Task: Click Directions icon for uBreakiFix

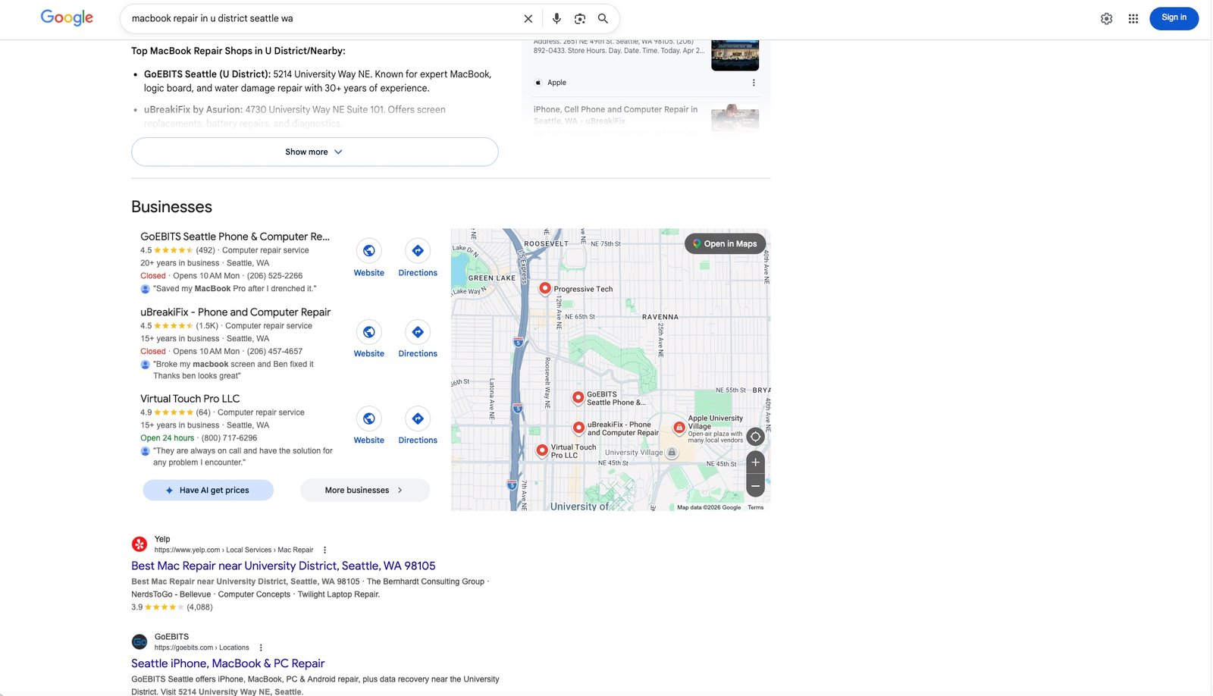Action: [418, 332]
